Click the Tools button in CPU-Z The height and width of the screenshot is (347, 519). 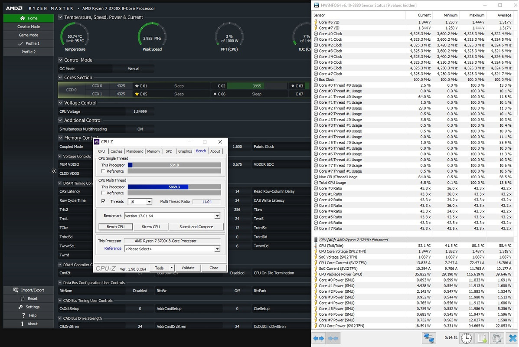pos(159,268)
